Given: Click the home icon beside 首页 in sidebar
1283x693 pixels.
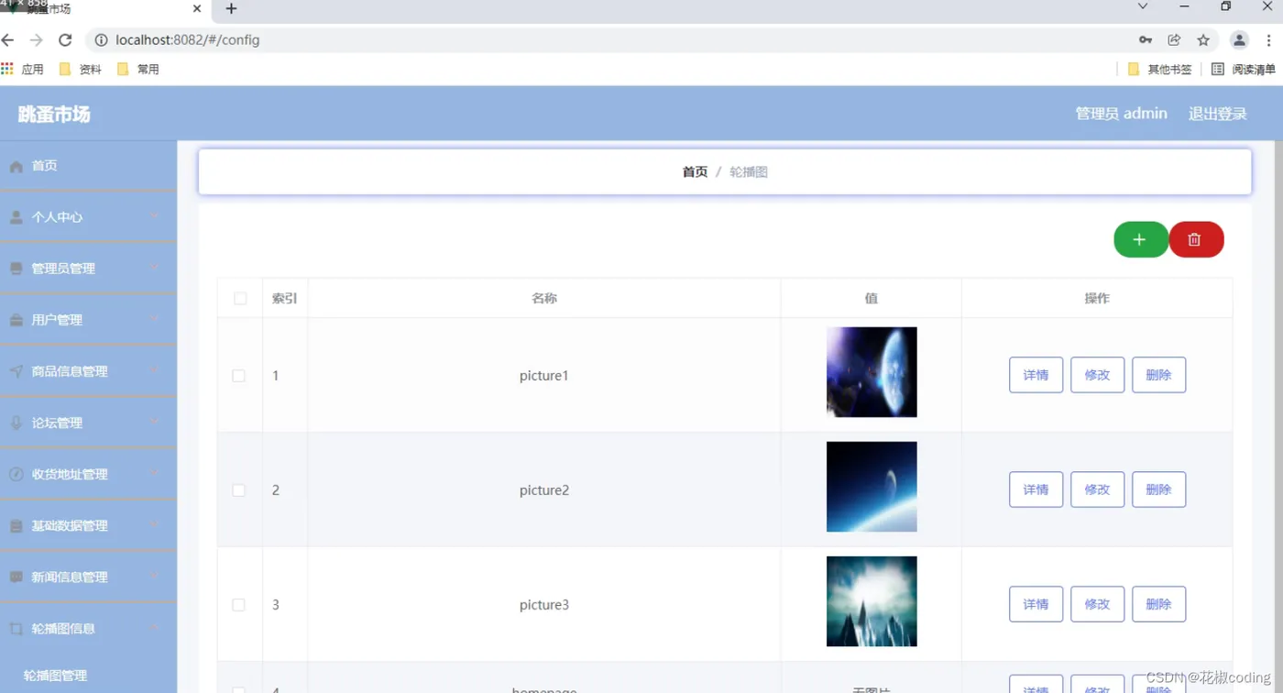Looking at the screenshot, I should tap(16, 167).
